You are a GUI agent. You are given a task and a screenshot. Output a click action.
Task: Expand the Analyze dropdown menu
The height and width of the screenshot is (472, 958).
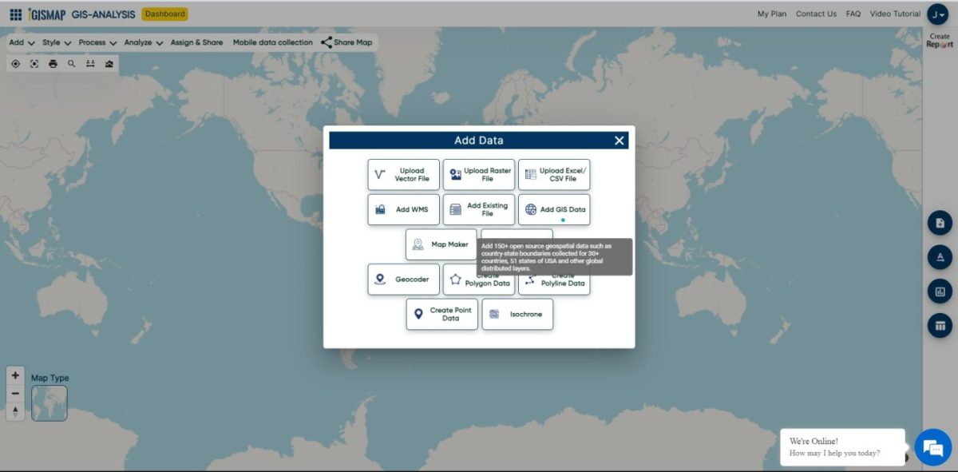[144, 42]
